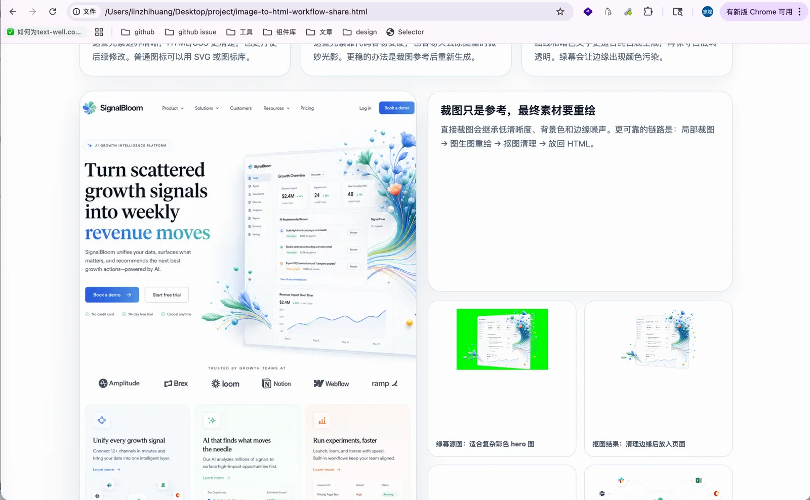The image size is (810, 500).
Task: Click the cutout result hero thumbnail
Action: tap(658, 339)
